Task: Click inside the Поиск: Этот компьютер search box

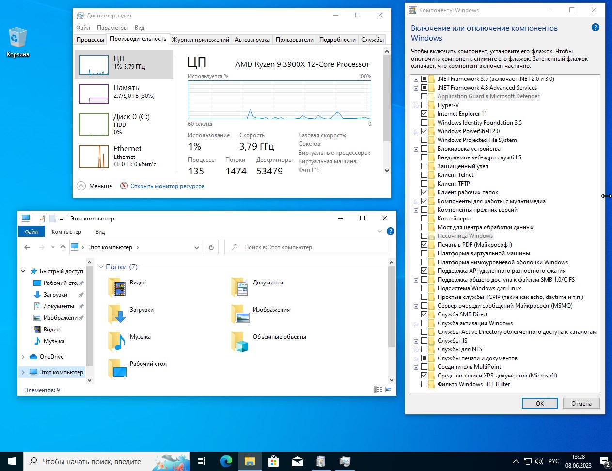Action: click(x=307, y=247)
